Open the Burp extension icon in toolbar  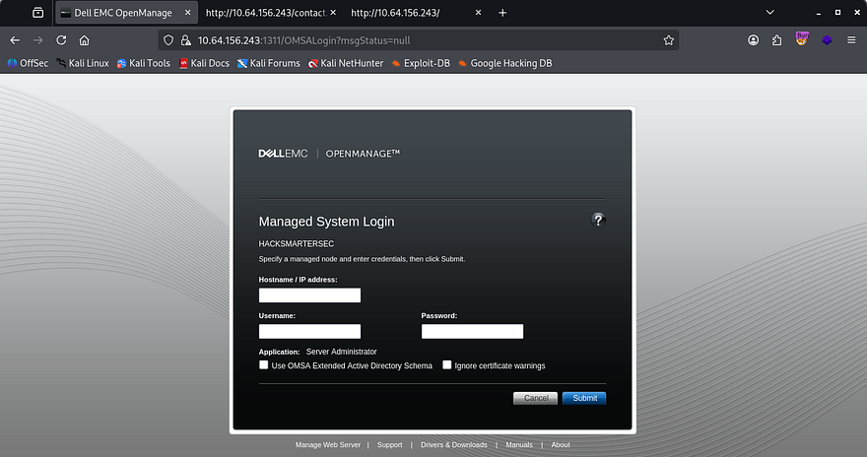[x=802, y=40]
